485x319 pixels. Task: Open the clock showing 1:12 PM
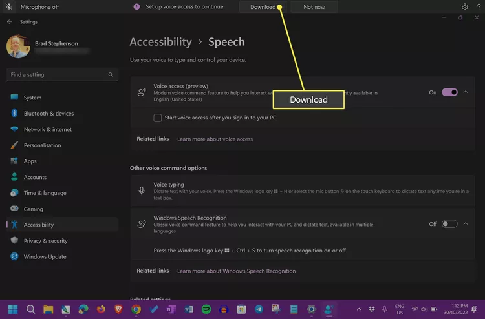pyautogui.click(x=456, y=309)
